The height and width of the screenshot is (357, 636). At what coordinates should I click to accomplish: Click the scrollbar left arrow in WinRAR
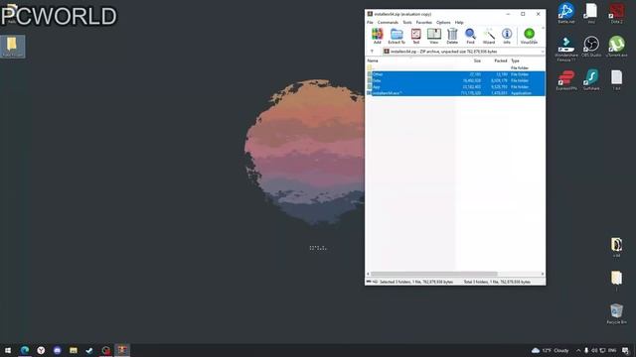(x=369, y=274)
